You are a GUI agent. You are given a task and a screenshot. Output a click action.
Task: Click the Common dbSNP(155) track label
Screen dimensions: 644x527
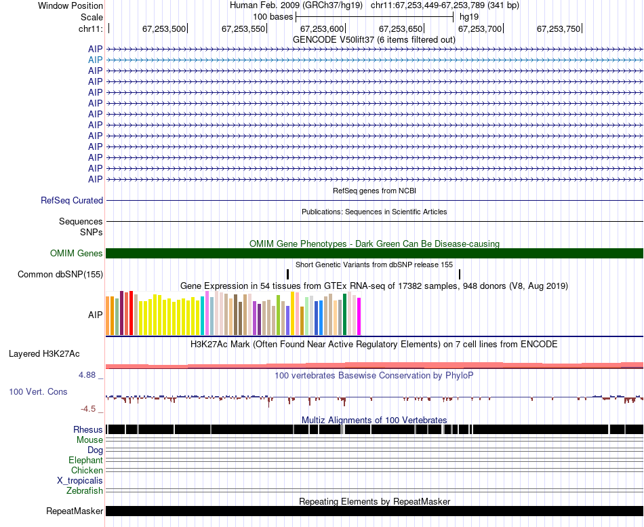pos(60,274)
